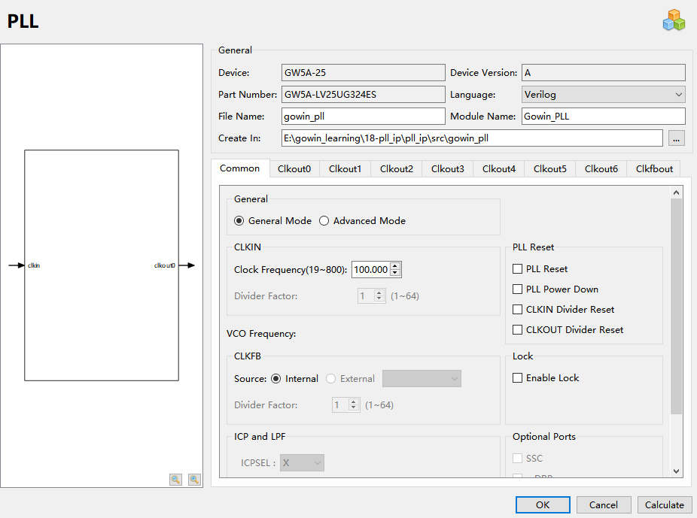Open the Clkout5 tab
The height and width of the screenshot is (518, 697).
click(x=550, y=168)
